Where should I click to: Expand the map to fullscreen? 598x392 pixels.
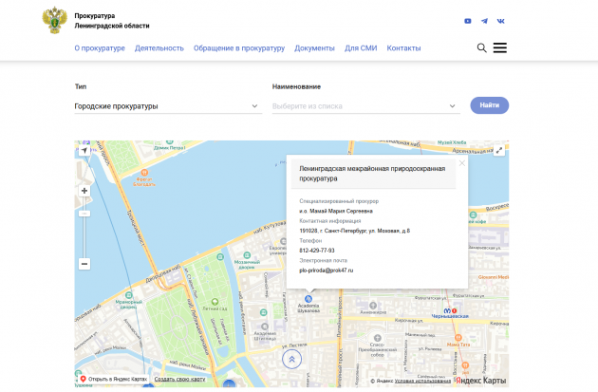tap(499, 151)
